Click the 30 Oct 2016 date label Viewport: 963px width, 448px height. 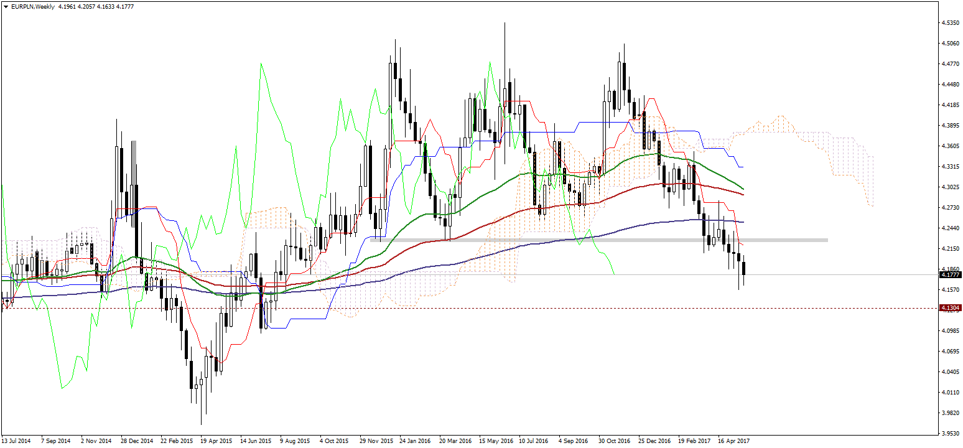click(x=615, y=441)
